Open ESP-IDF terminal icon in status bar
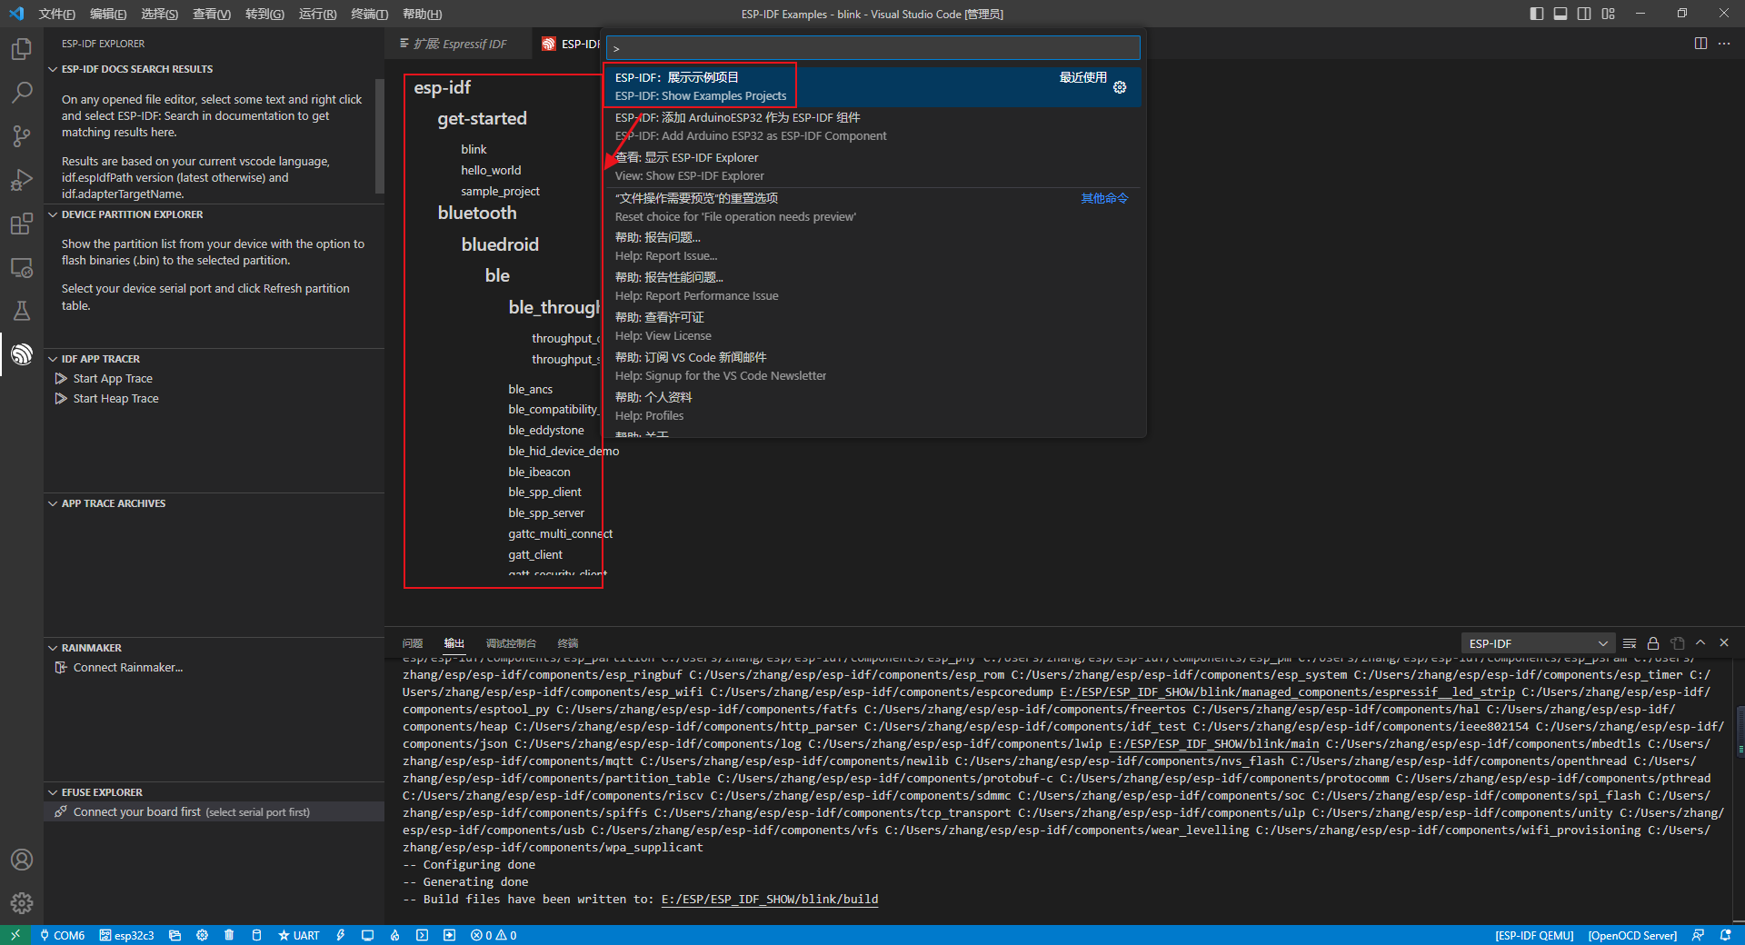Viewport: 1745px width, 945px height. coord(422,935)
